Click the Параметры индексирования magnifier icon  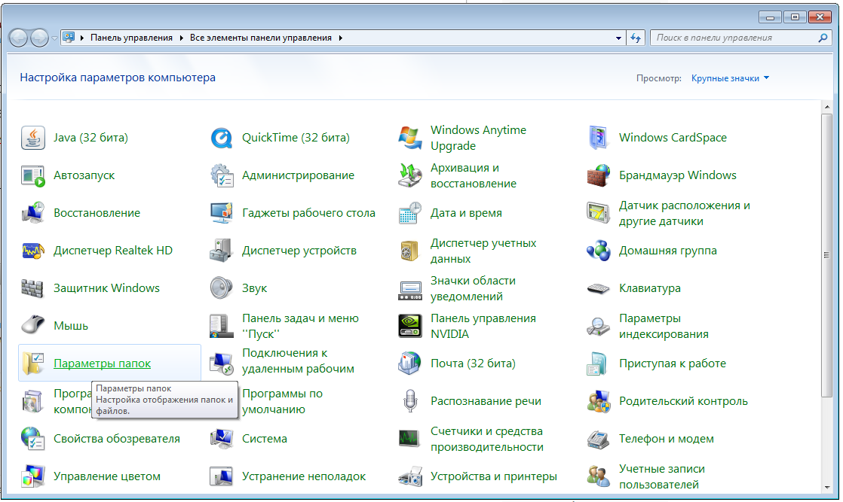coord(599,326)
